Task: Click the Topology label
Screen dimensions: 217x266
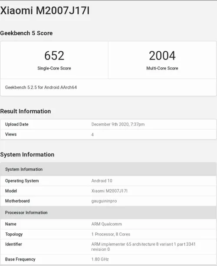Action: (14, 234)
